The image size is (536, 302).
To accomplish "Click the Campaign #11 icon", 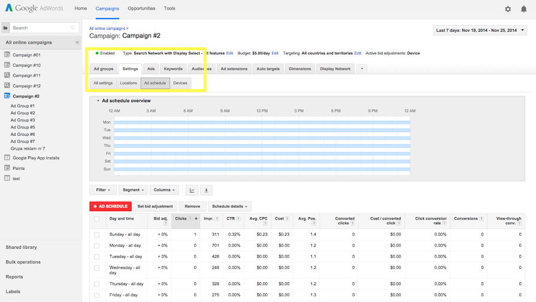I will coord(7,75).
